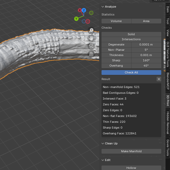Click the pan view hand icon
Viewport: 170px width, 170px height.
[91, 38]
